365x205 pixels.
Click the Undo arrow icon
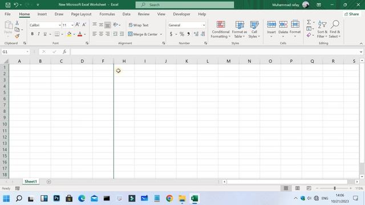point(16,5)
